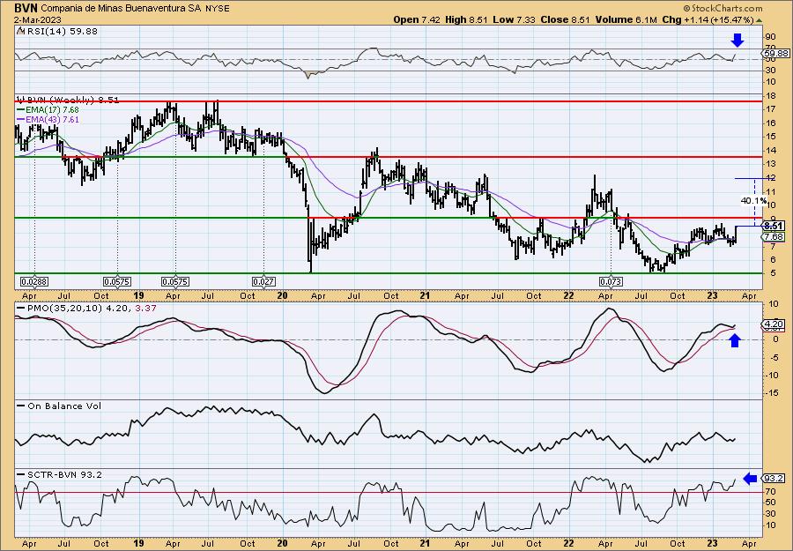Select the Open 7.42 value

click(x=416, y=19)
